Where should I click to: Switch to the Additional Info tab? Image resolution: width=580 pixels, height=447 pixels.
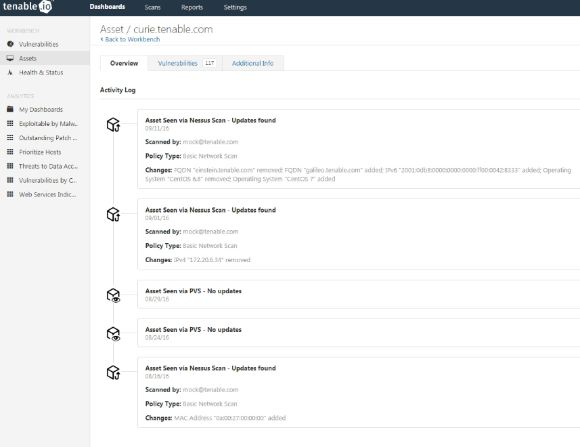(252, 63)
